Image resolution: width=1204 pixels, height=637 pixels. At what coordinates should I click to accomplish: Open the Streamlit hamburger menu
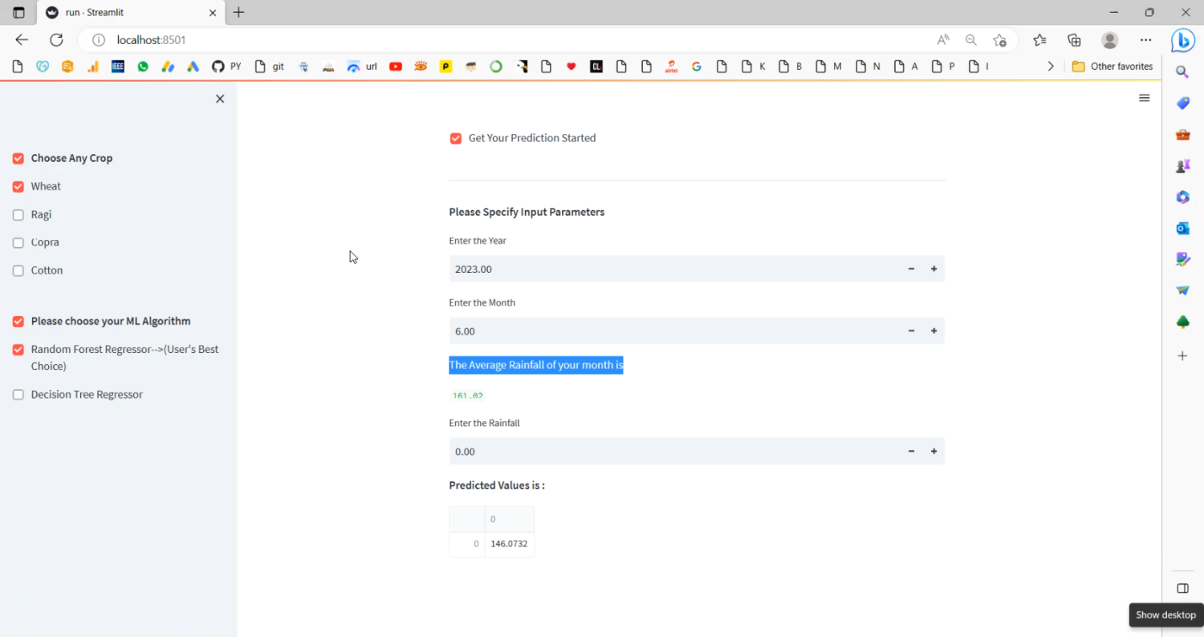tap(1144, 98)
